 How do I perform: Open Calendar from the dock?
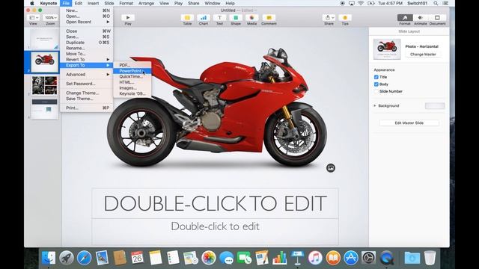[137, 258]
